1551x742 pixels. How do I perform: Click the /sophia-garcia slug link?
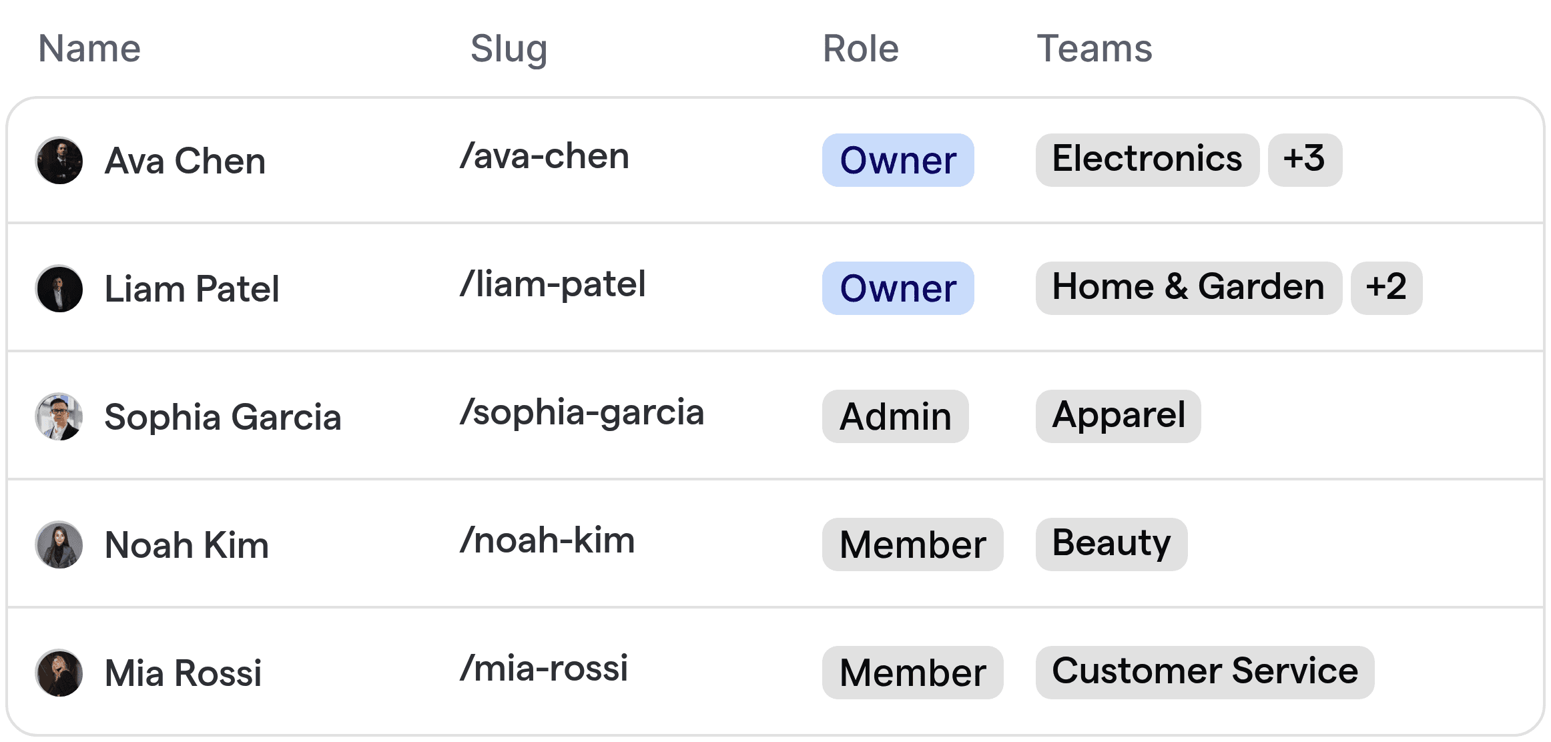(581, 414)
